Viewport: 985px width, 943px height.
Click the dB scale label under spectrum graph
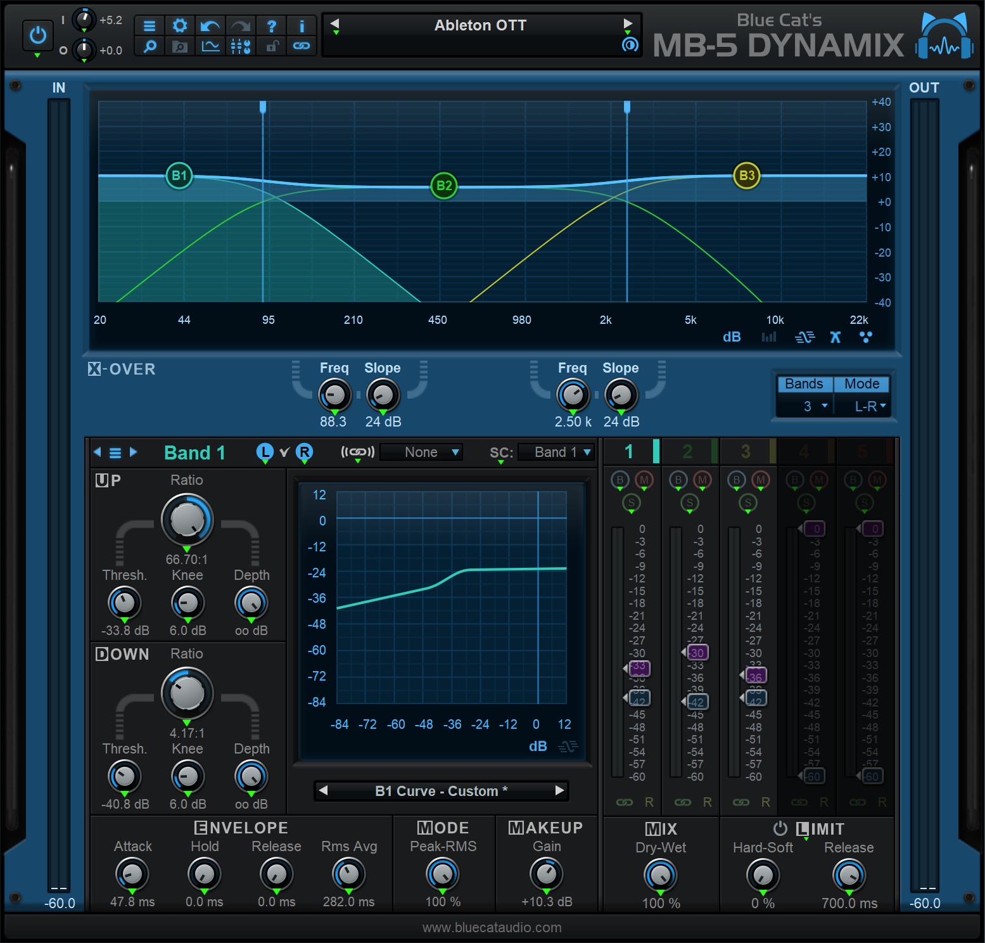click(x=732, y=337)
